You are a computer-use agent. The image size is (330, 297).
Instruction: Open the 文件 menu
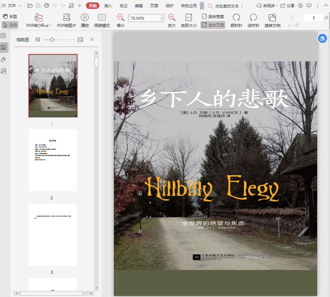[x=11, y=6]
